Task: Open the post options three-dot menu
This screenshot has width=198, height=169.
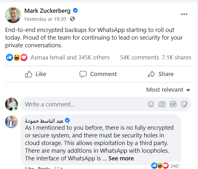Action: [184, 14]
